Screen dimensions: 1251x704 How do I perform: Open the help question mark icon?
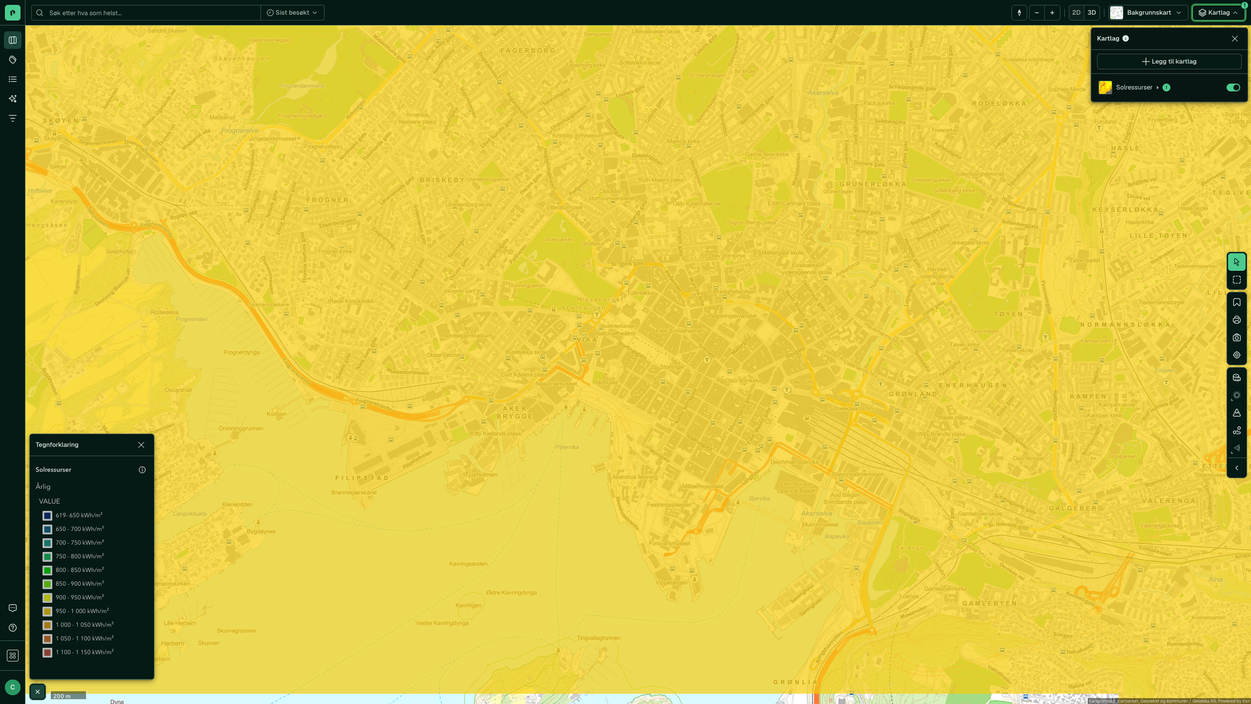(13, 628)
